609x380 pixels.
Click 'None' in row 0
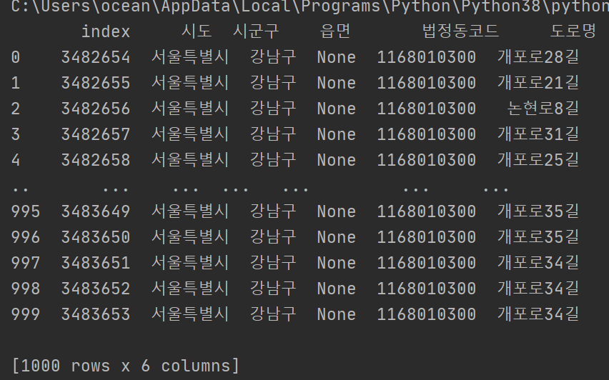(x=337, y=57)
